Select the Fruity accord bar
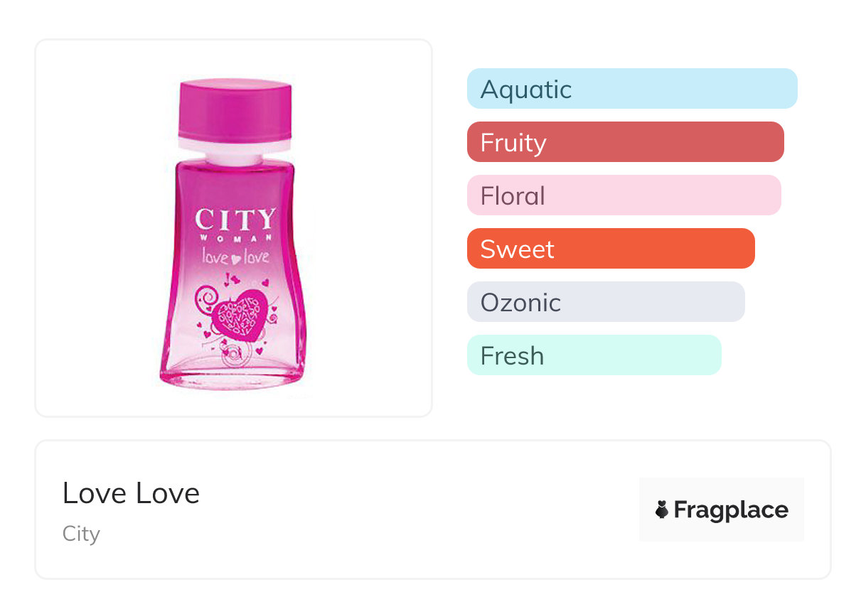 point(625,142)
